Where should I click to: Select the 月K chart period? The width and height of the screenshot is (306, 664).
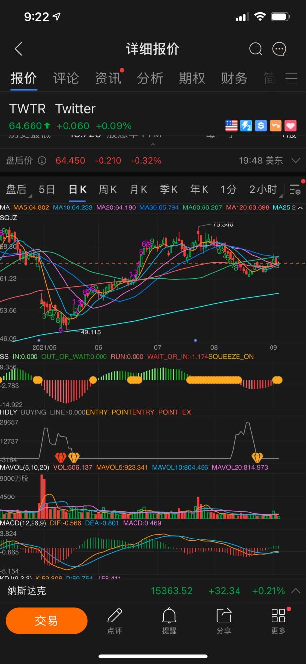click(x=138, y=189)
